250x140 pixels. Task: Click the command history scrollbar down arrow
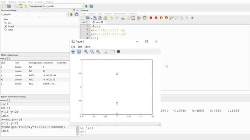77,135
